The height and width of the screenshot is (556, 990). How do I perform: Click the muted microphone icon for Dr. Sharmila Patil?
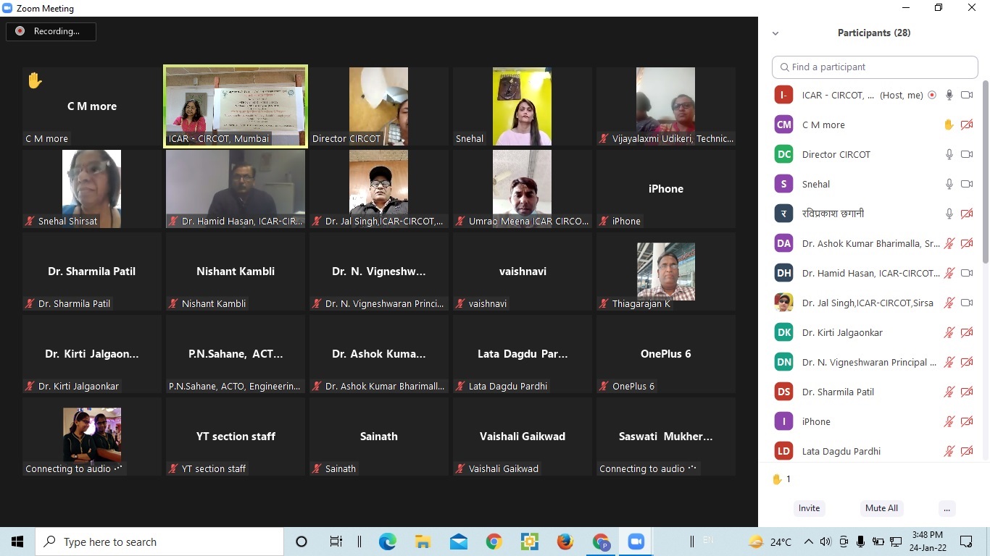pyautogui.click(x=949, y=392)
